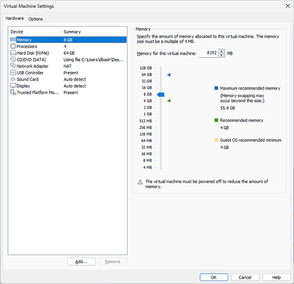Click the Hard Disk (NVMe) drive icon
Viewport: 294px width, 284px height.
[13, 53]
